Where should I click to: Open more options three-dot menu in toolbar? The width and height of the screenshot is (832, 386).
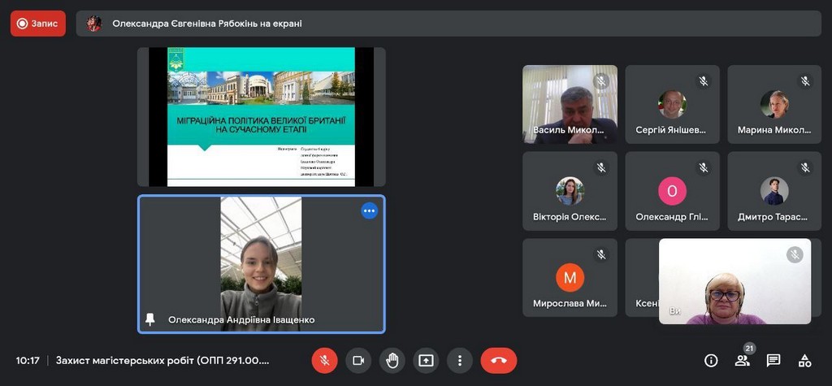pyautogui.click(x=459, y=360)
